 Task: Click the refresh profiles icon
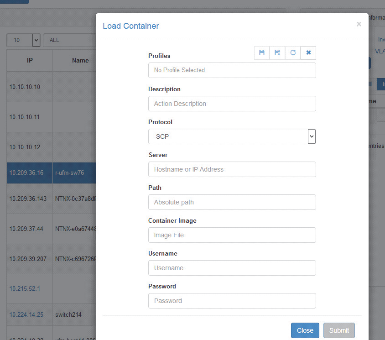(x=293, y=53)
